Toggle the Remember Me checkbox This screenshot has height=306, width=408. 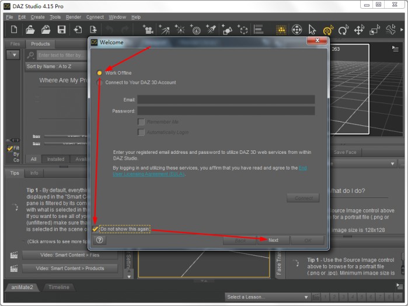141,122
